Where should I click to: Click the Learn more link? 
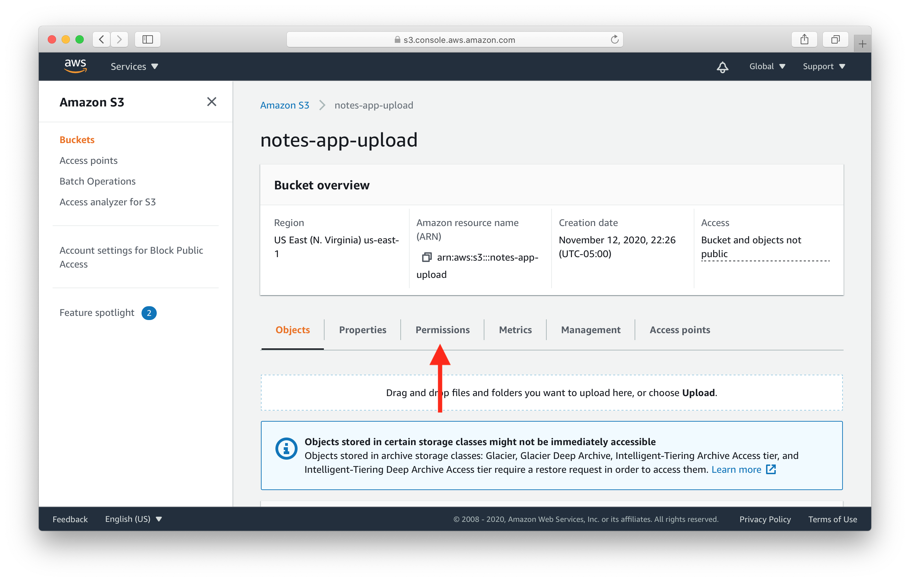coord(736,469)
